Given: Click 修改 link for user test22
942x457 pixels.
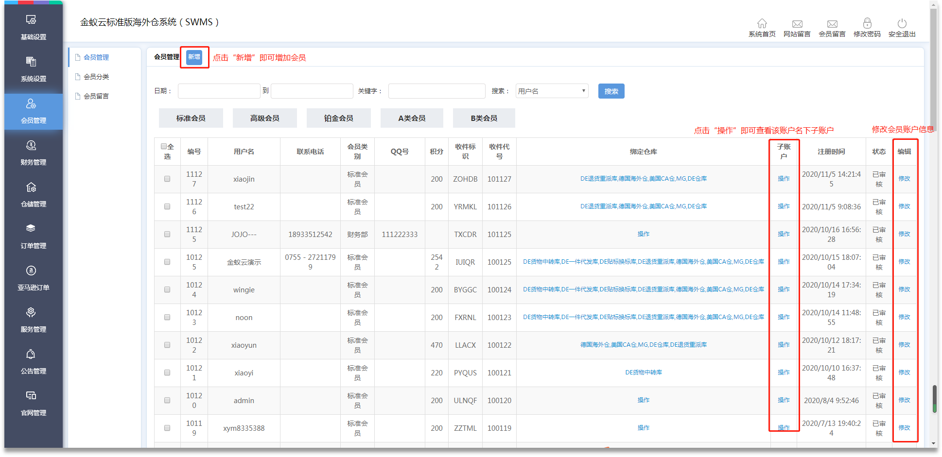Looking at the screenshot, I should pos(904,206).
